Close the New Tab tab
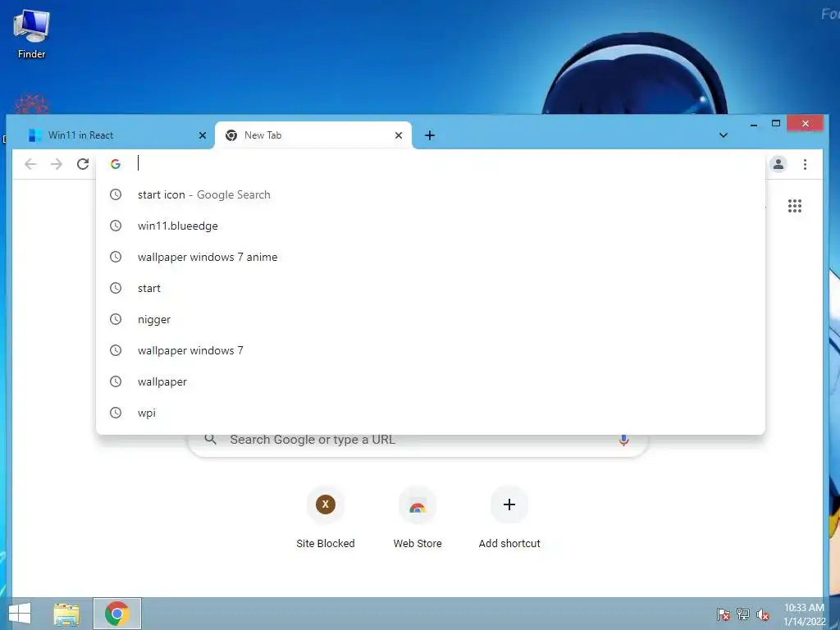Image resolution: width=840 pixels, height=630 pixels. point(399,135)
